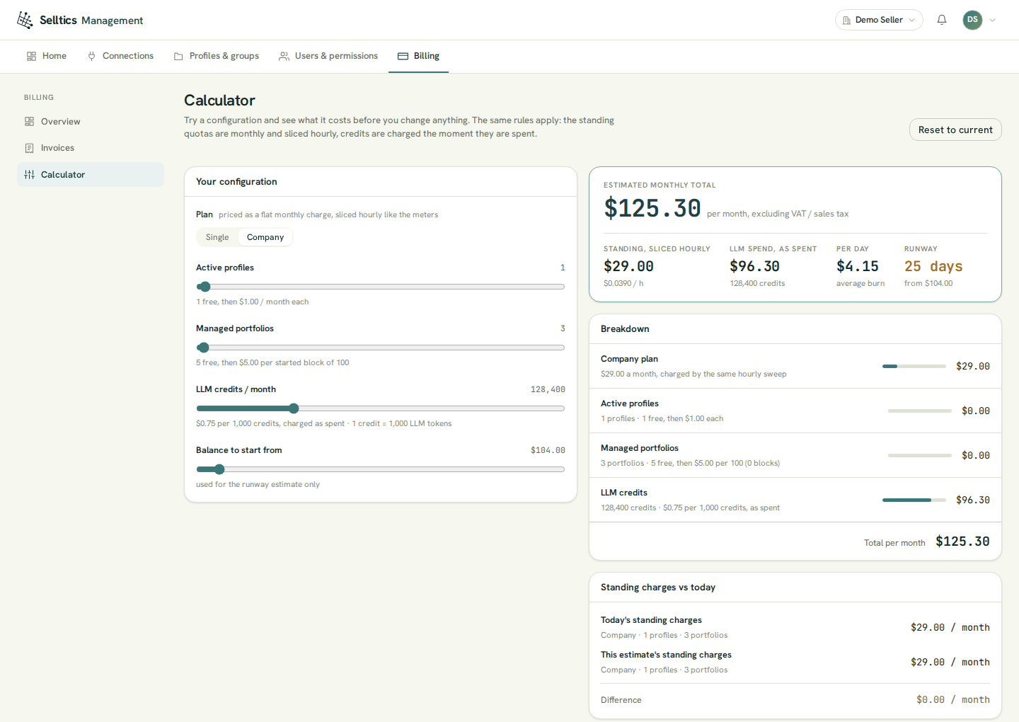Click the Managed portfolios slider handle
This screenshot has width=1019, height=722.
coord(204,348)
